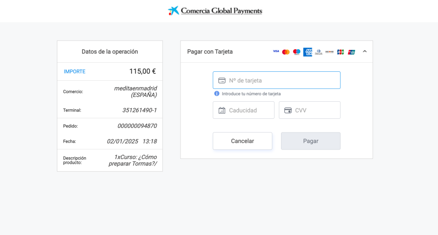
Task: Cancel the payment with Cancelar
Action: coord(243,141)
